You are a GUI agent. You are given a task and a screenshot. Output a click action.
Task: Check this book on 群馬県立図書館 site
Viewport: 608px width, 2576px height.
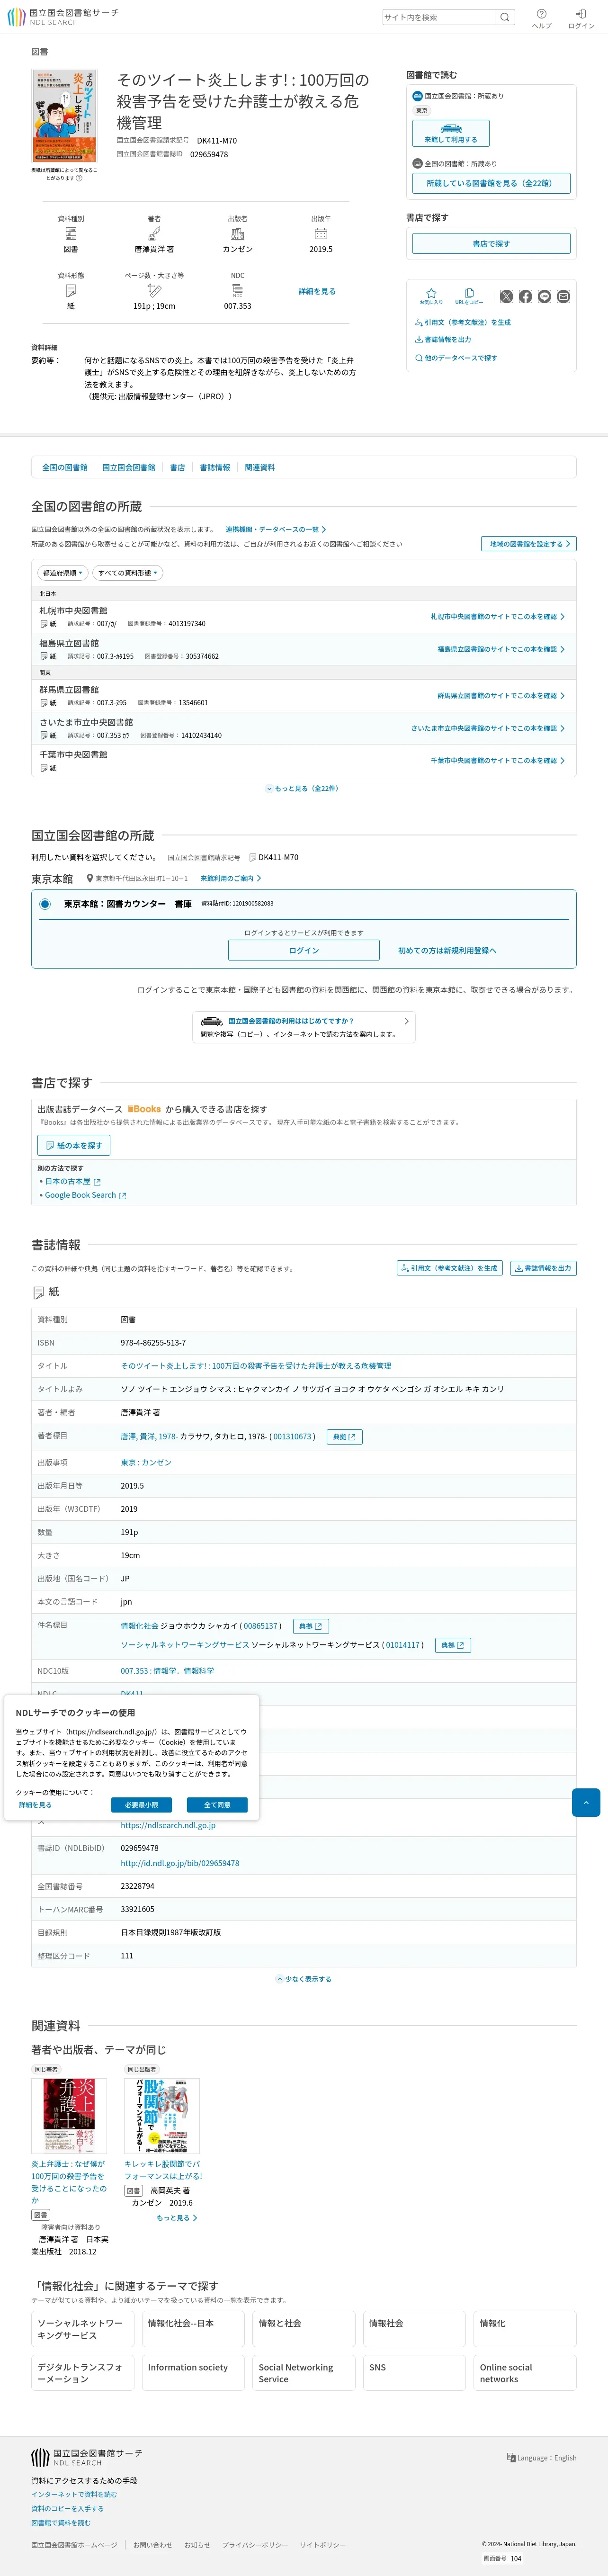[x=500, y=695]
